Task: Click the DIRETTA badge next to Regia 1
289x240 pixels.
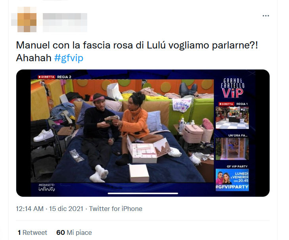Action: (x=226, y=104)
